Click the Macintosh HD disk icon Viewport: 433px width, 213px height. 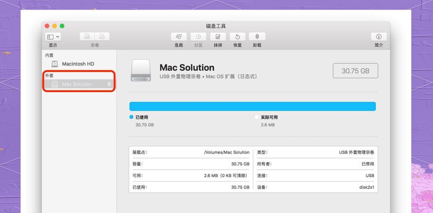coord(55,64)
